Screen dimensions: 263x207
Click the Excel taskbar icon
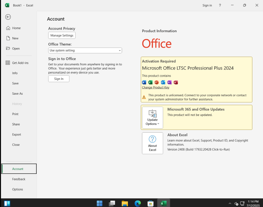click(163, 203)
